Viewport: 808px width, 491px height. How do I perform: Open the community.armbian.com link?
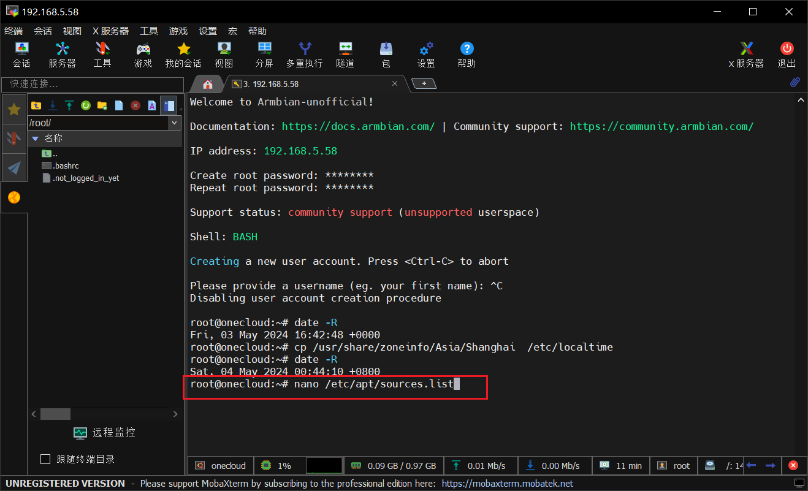click(x=661, y=126)
